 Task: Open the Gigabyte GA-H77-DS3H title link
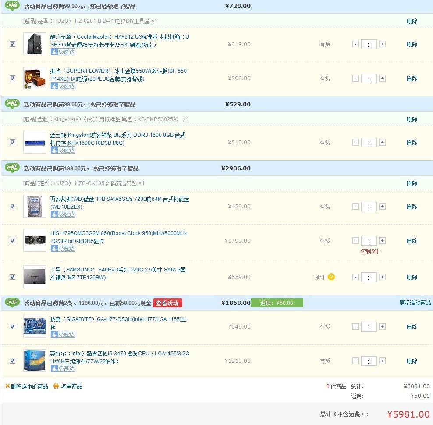click(118, 323)
